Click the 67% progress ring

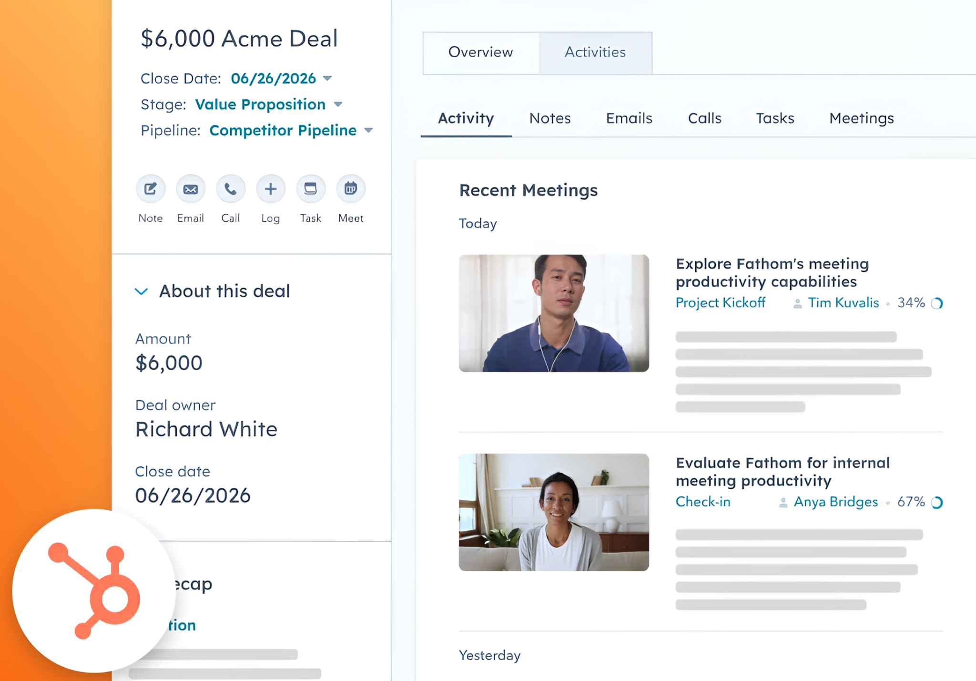pos(937,503)
